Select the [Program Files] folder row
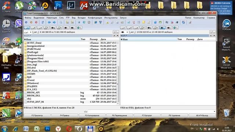 70,58
